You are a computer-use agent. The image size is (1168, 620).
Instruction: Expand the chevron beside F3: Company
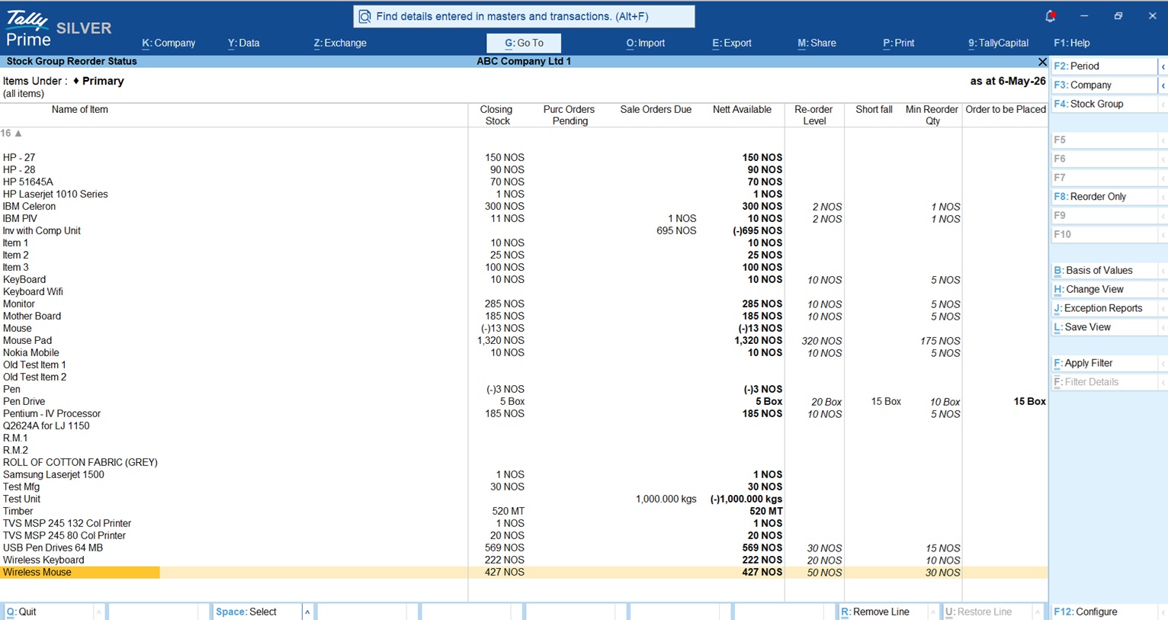pyautogui.click(x=1163, y=85)
